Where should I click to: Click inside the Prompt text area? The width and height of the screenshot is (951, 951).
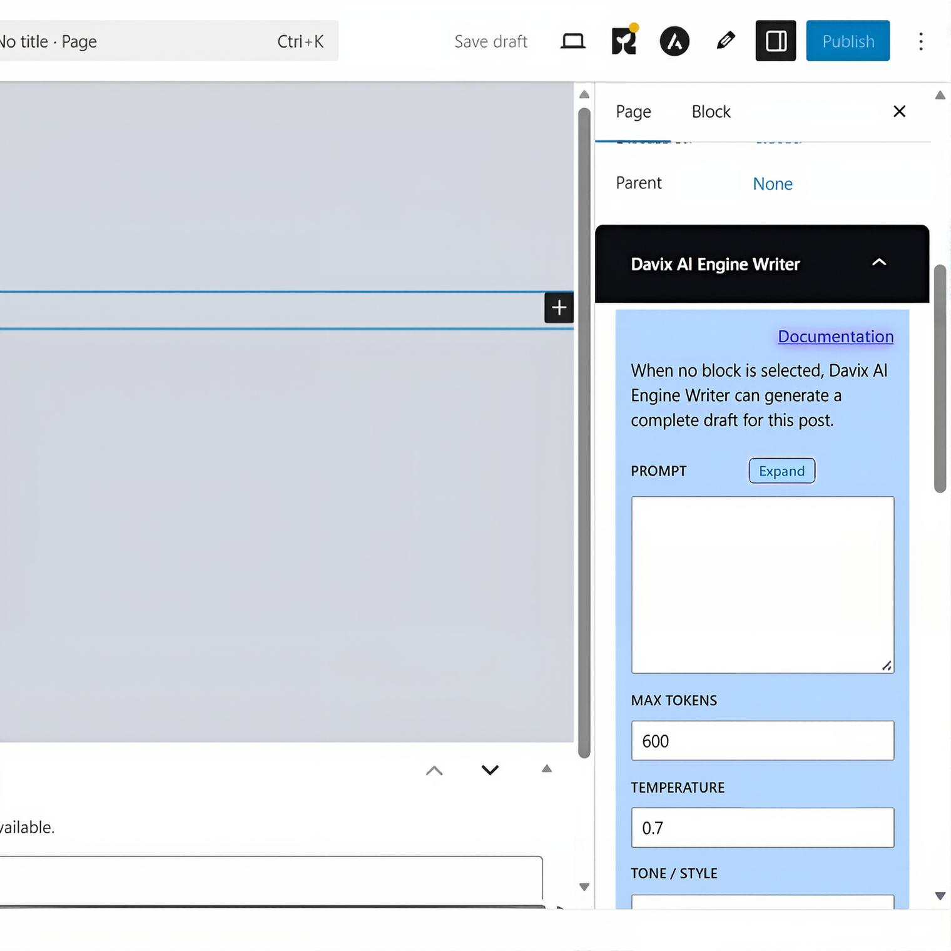762,584
